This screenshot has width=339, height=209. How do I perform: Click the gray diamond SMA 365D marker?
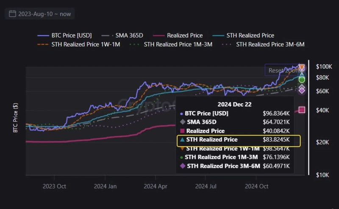point(302,87)
